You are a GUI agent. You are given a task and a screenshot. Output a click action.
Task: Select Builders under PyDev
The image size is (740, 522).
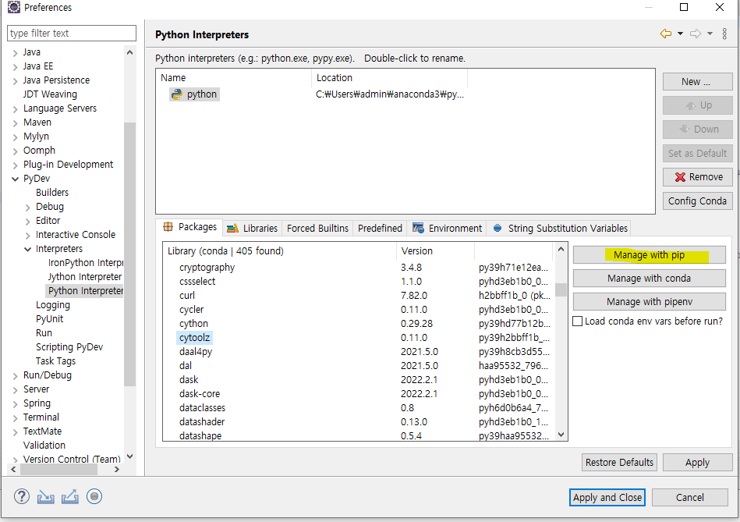[x=52, y=192]
